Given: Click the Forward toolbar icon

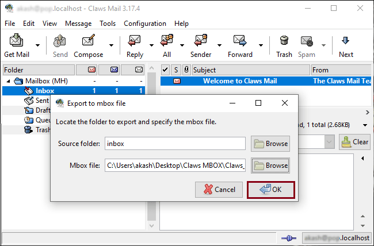Looking at the screenshot, I should coord(240,41).
